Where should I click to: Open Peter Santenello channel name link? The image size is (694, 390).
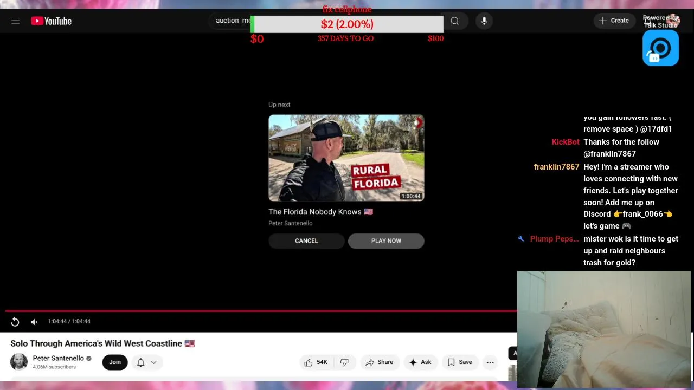59,358
